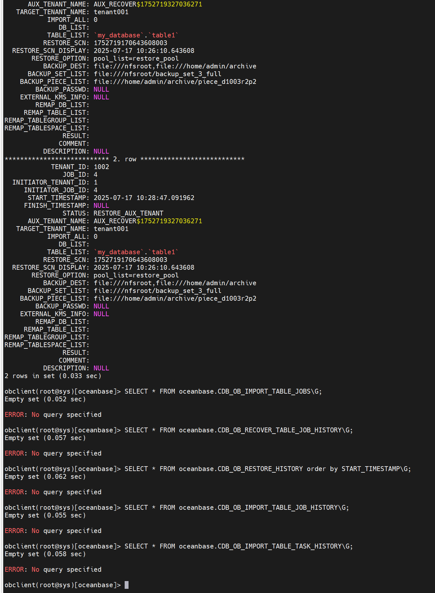The image size is (435, 593).
Task: Click the second row START_TIMESTAMP value
Action: point(144,198)
